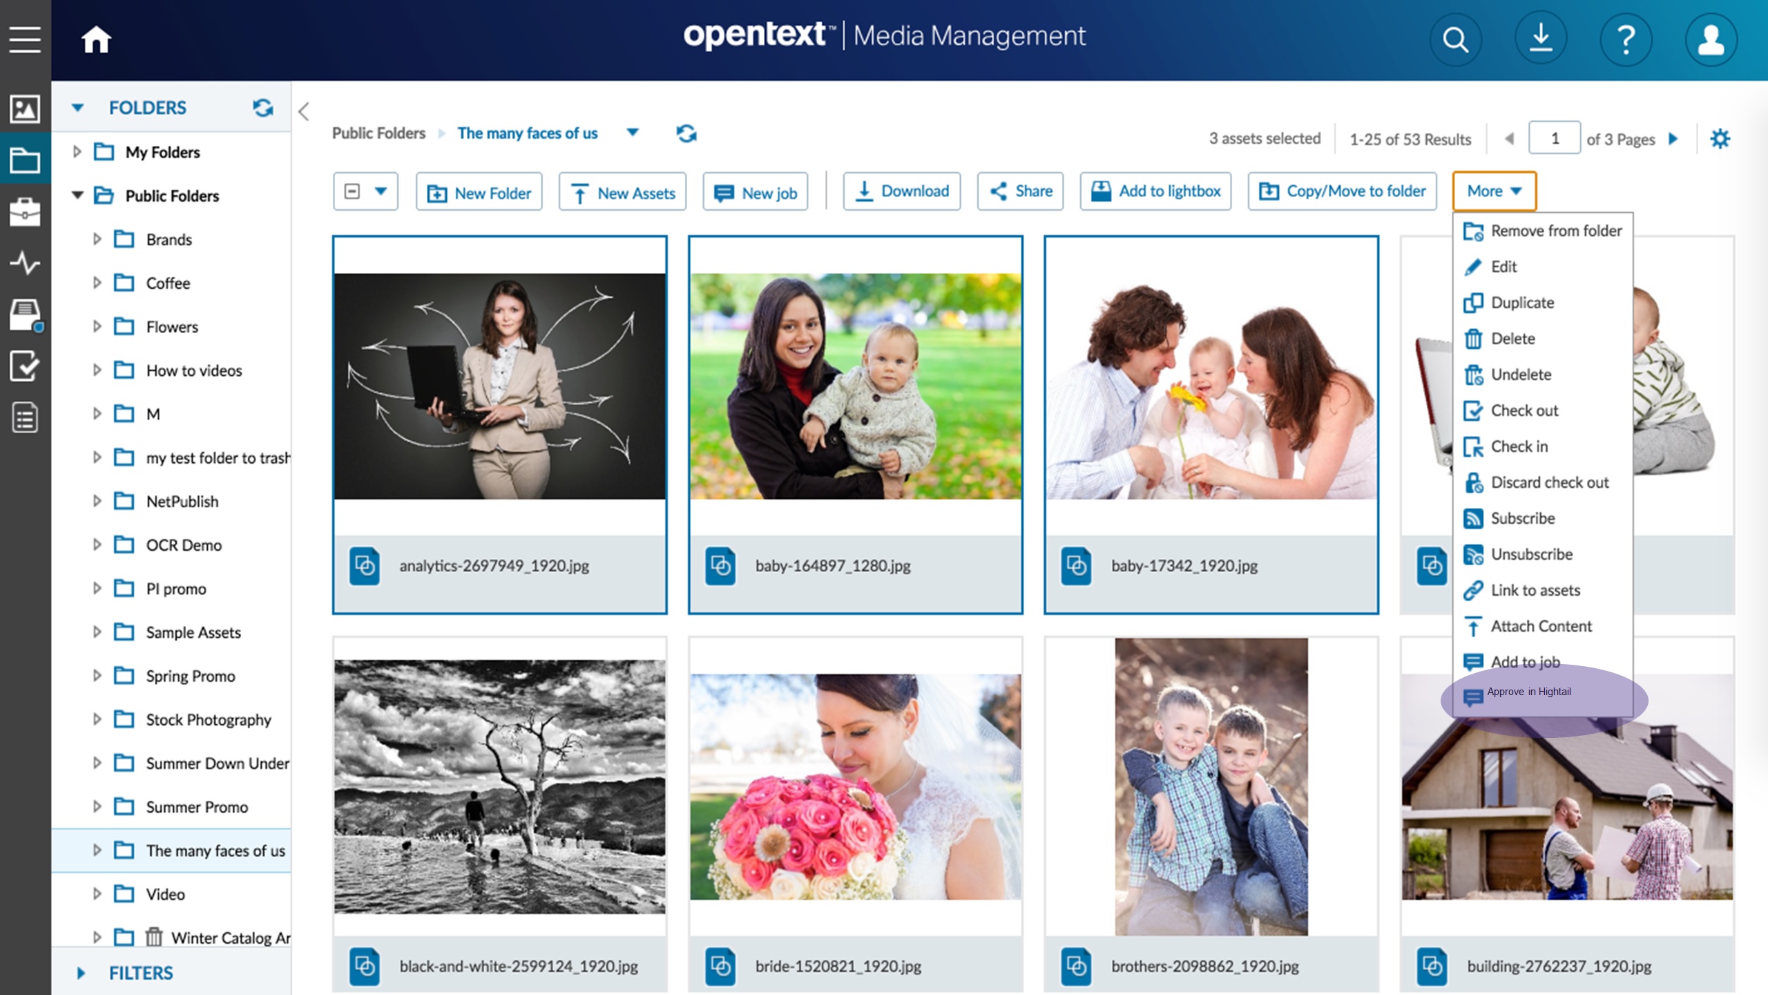
Task: Open view settings gear icon
Action: [1720, 139]
